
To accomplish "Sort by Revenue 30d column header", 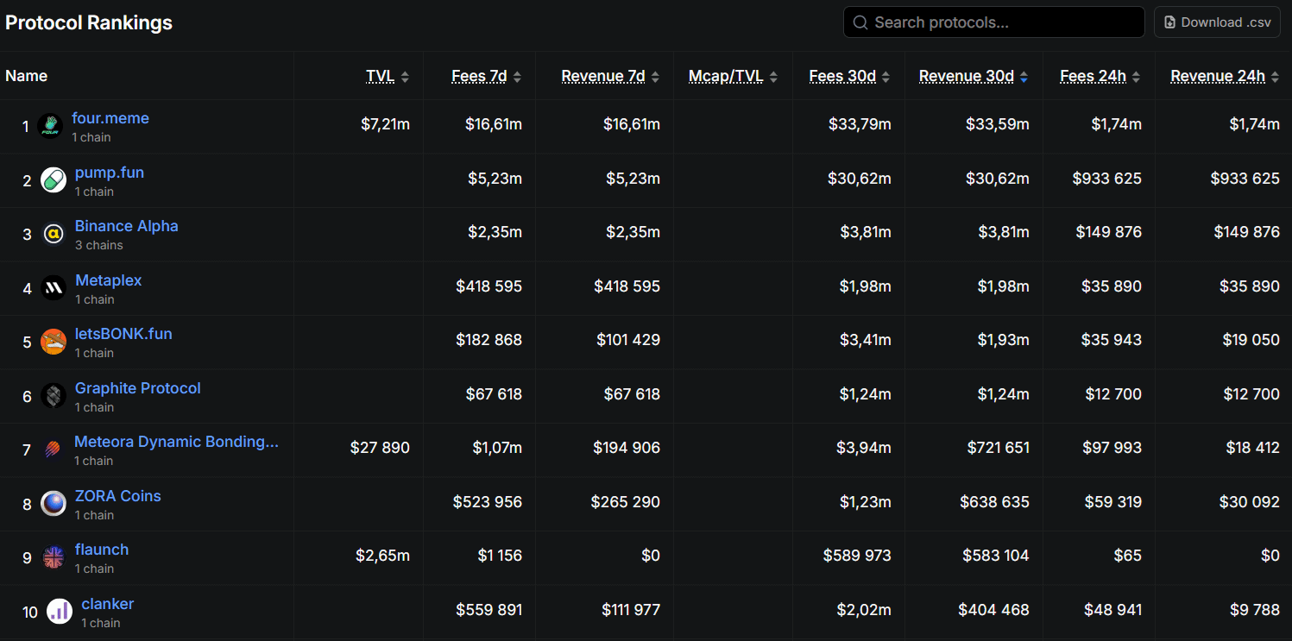I will (x=966, y=76).
